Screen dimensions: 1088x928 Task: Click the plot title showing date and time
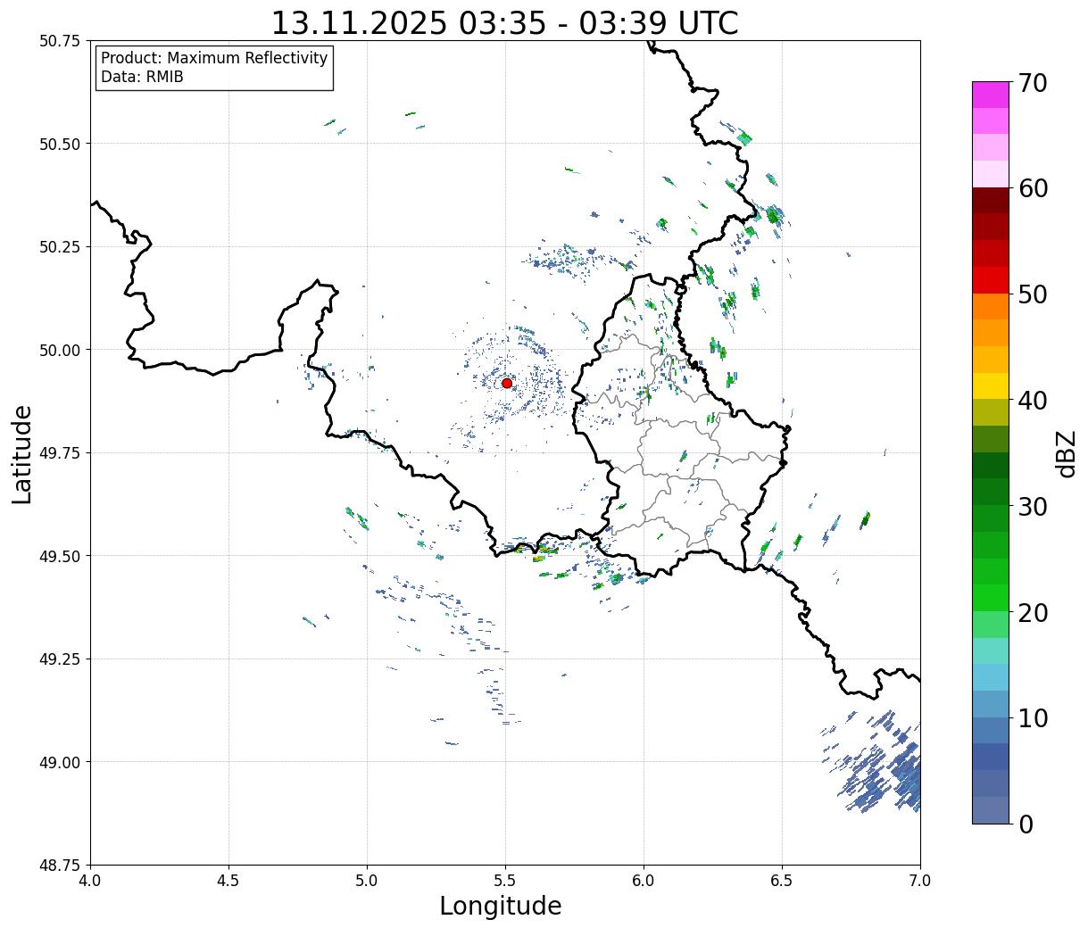click(504, 23)
